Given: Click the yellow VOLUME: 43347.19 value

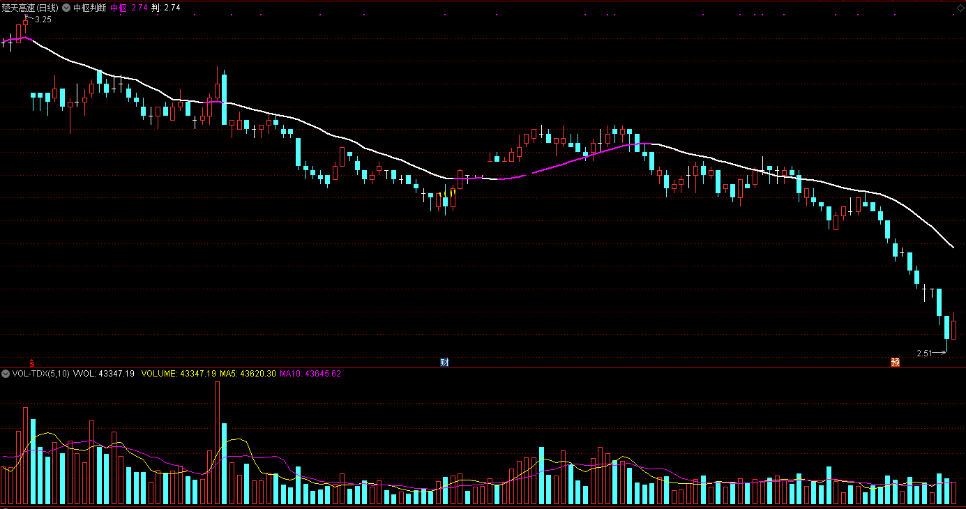Looking at the screenshot, I should point(178,374).
